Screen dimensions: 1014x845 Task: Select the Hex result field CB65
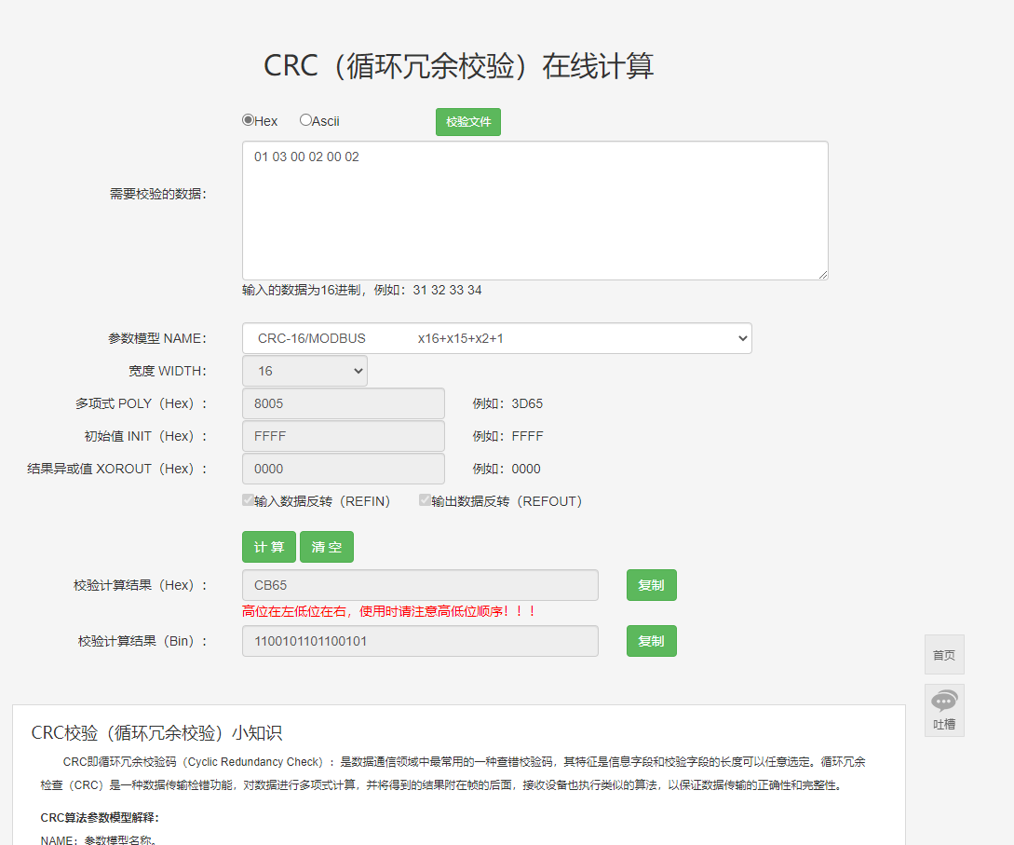420,585
